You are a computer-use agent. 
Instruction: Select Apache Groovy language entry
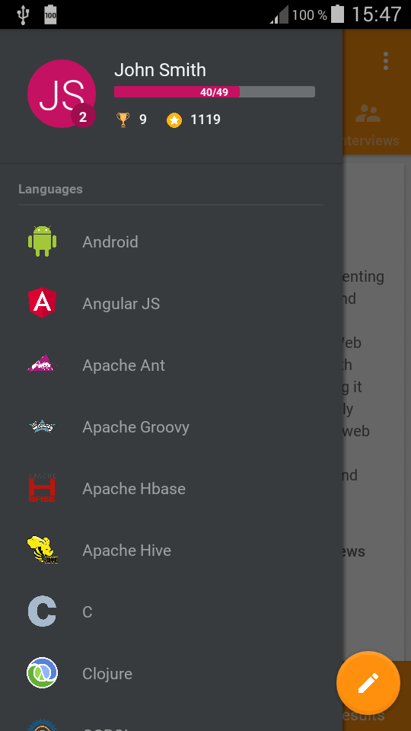click(171, 426)
